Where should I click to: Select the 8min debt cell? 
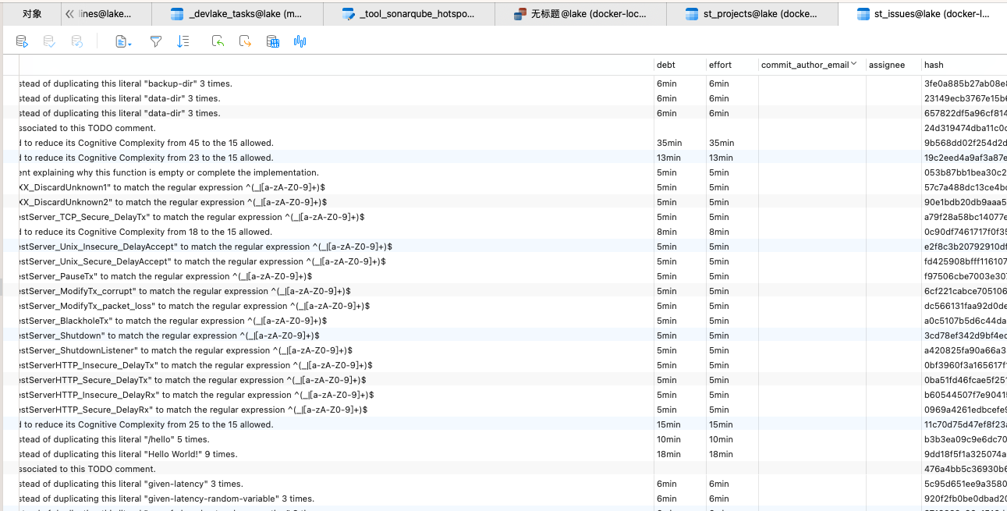[x=680, y=232]
